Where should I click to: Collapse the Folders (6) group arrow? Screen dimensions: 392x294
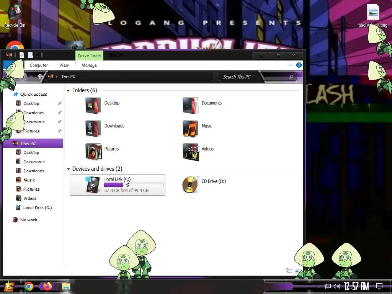(68, 90)
